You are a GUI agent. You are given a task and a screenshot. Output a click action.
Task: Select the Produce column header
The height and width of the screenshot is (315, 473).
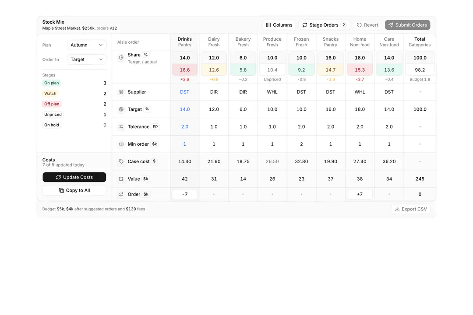272,42
